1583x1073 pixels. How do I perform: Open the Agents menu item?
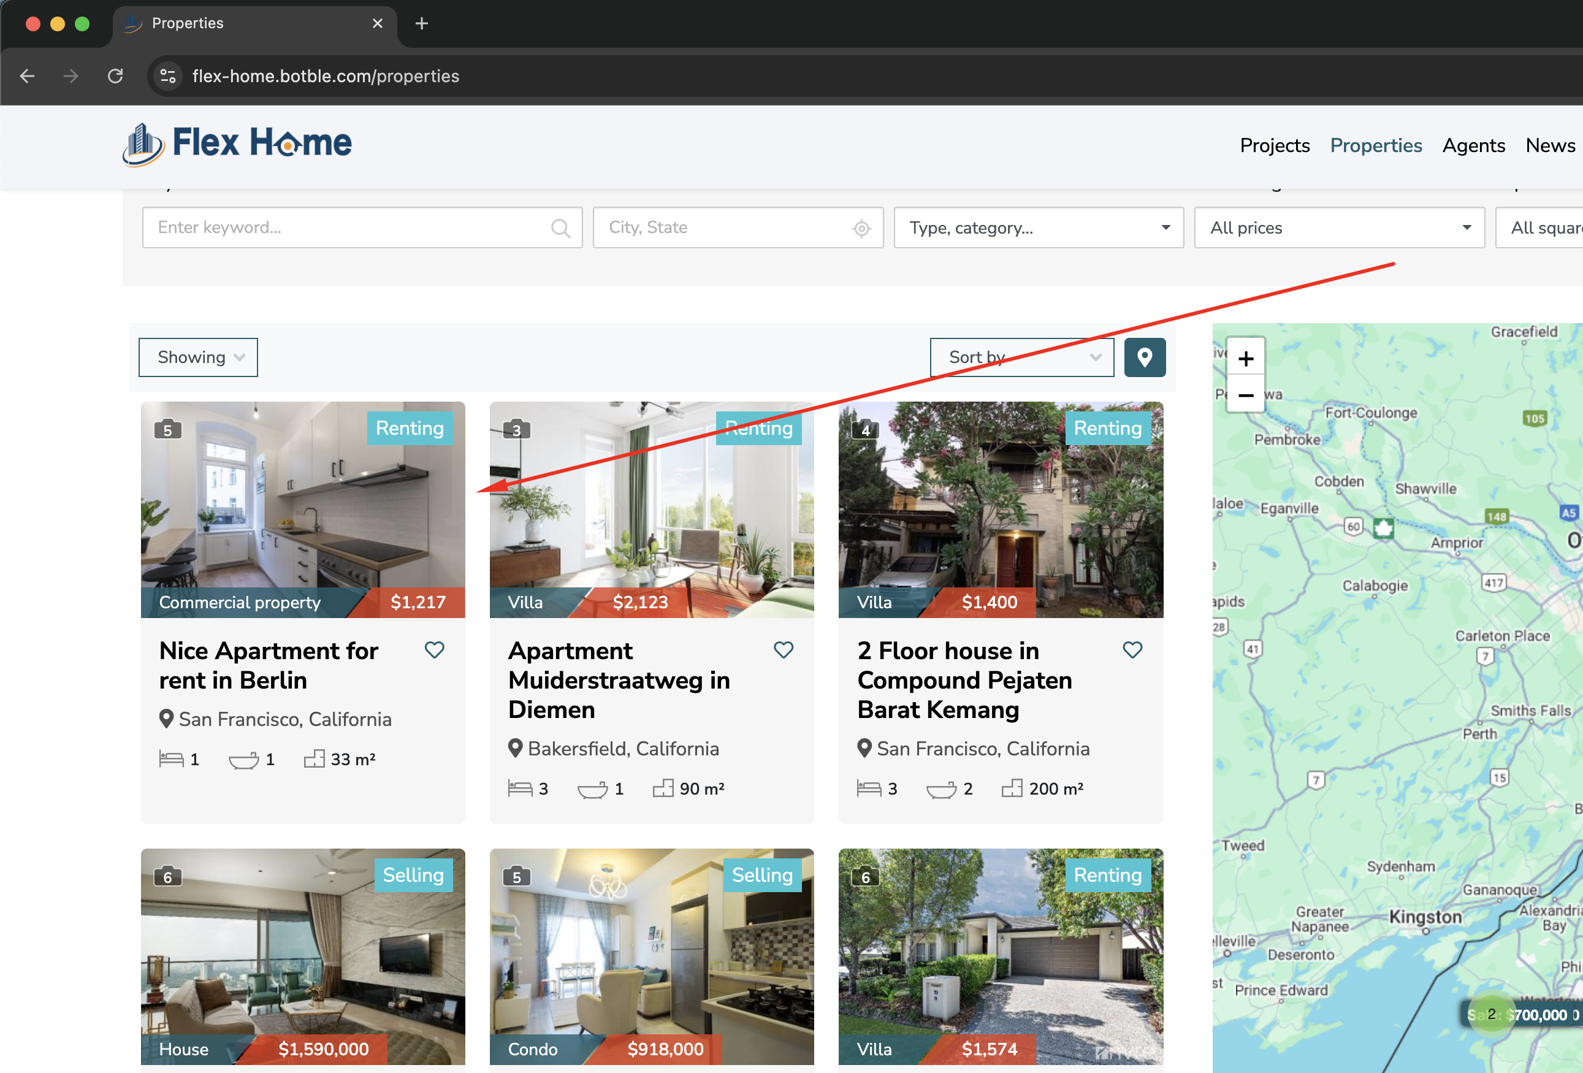click(1473, 145)
